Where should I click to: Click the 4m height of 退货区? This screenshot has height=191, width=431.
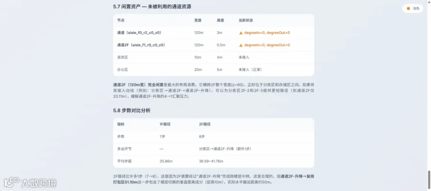(x=219, y=57)
